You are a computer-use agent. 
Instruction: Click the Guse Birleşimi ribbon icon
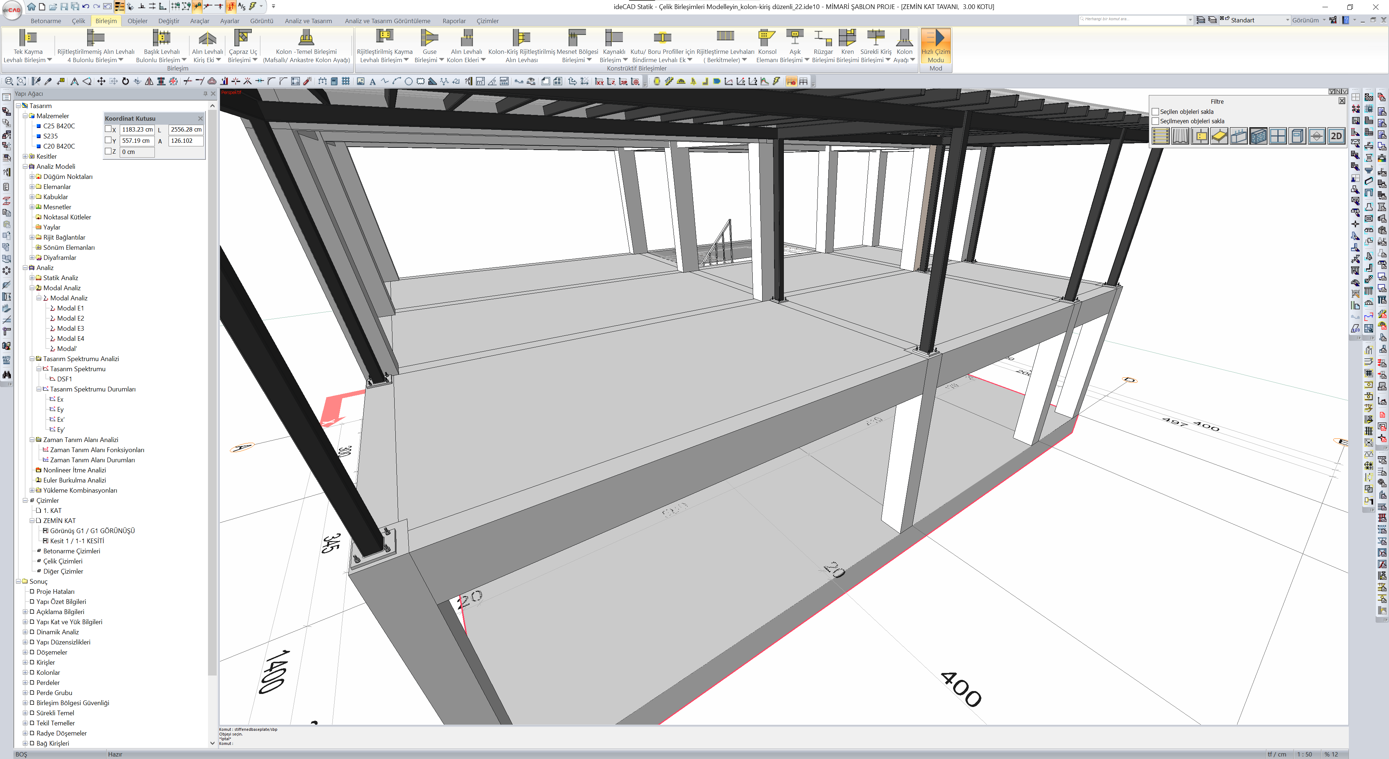pyautogui.click(x=429, y=38)
